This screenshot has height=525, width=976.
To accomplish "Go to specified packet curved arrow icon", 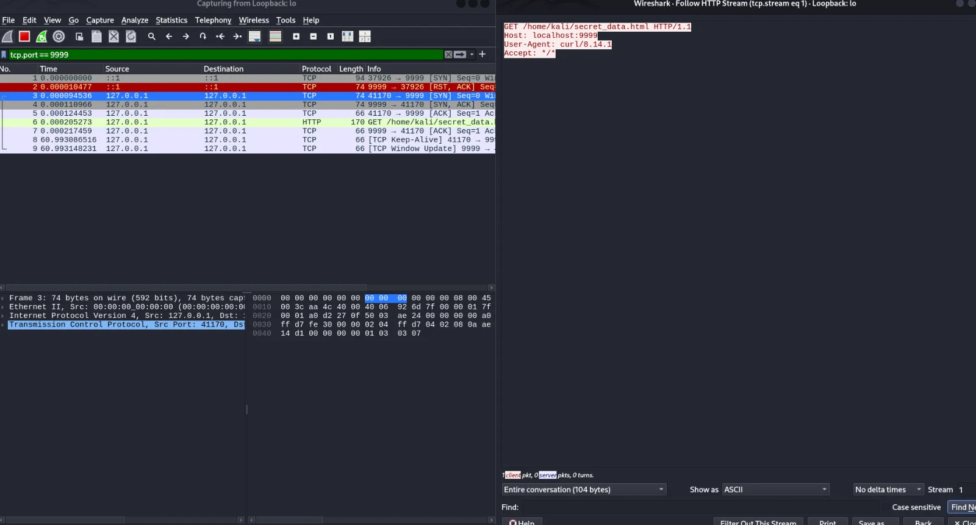I will pyautogui.click(x=203, y=37).
